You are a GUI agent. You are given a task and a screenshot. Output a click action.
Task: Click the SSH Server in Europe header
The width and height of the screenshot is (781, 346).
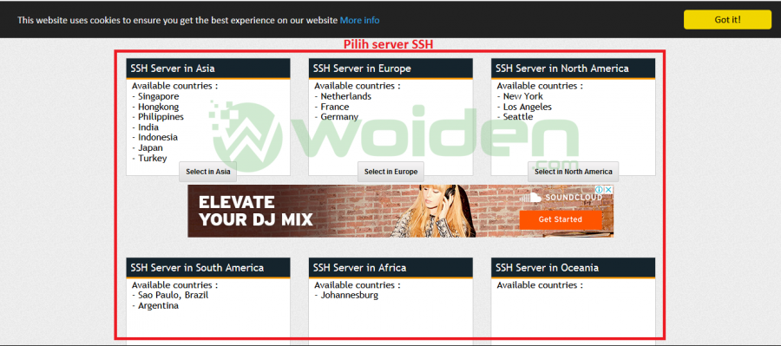390,69
